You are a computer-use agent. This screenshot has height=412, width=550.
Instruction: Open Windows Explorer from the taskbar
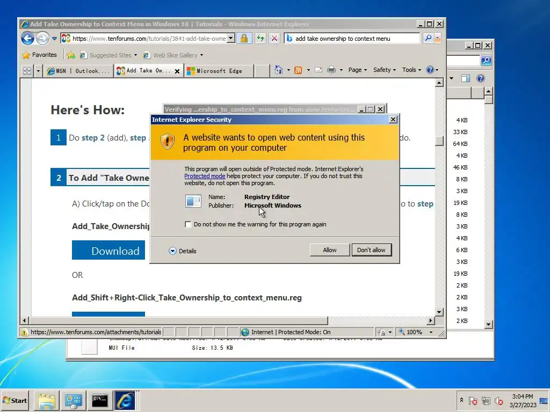click(46, 400)
